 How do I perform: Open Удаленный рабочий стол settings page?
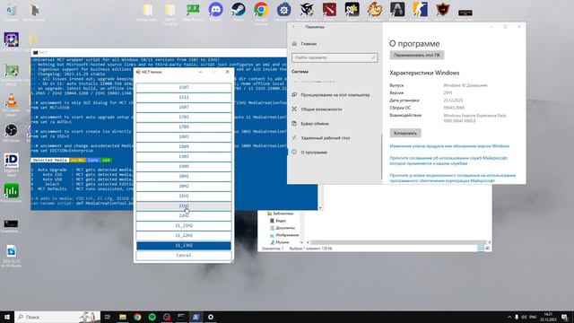point(325,138)
